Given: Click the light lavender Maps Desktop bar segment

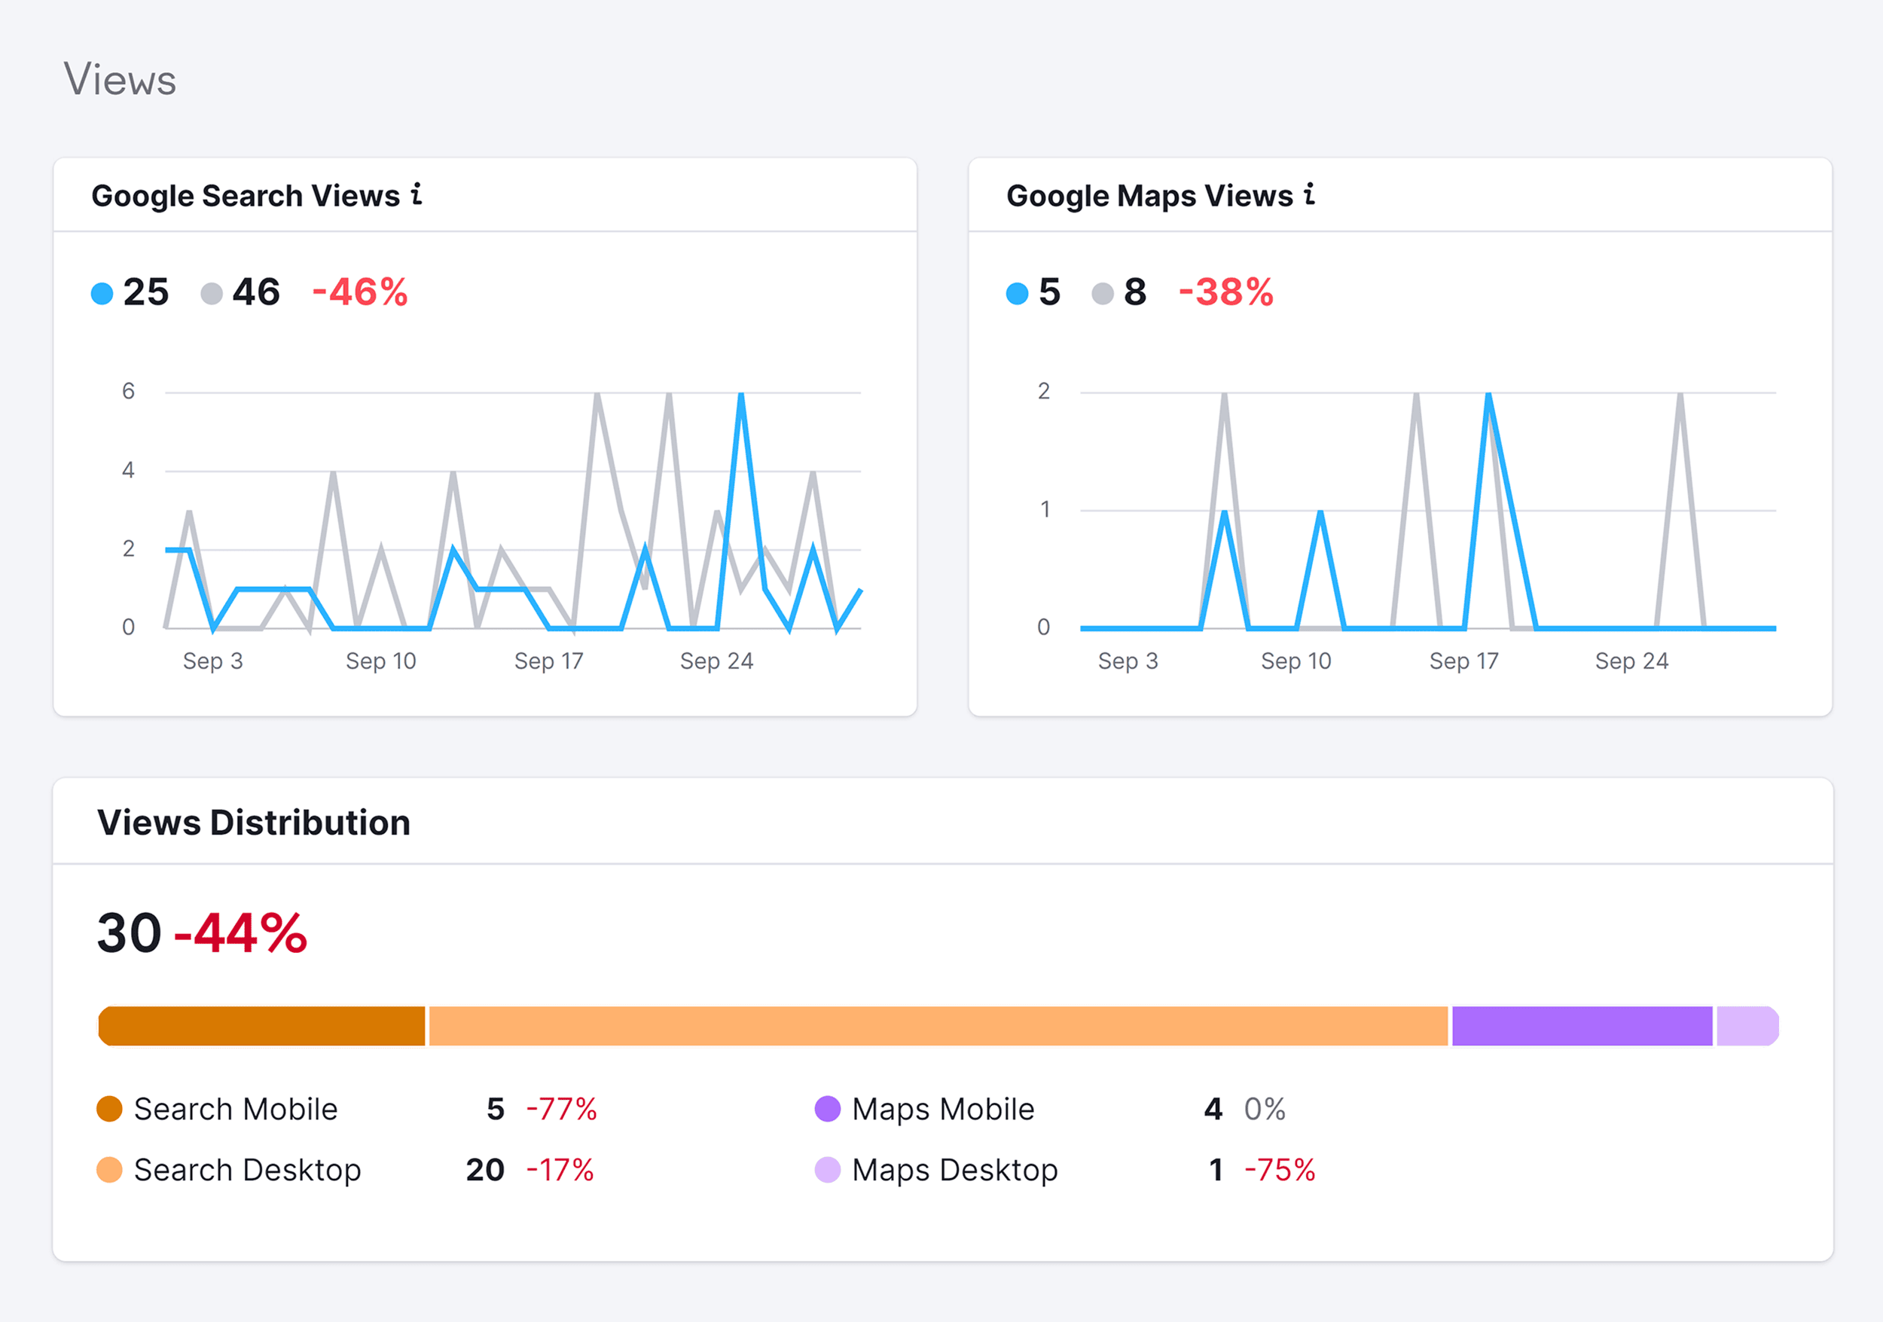Looking at the screenshot, I should pyautogui.click(x=1747, y=1026).
